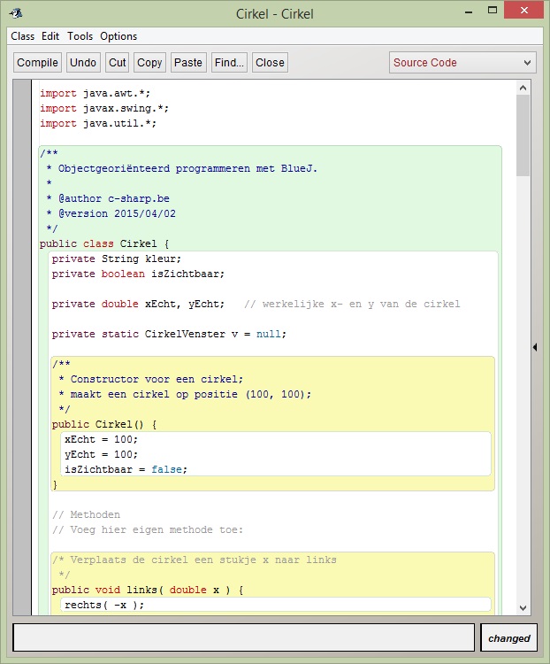Screen dimensions: 550x664
Task: Click 'maakt een cirkel op positie' comment line
Action: coord(185,394)
